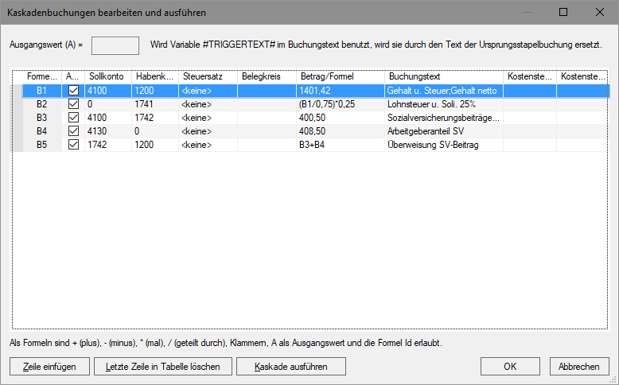Disable the checkbox in row B4

click(74, 131)
